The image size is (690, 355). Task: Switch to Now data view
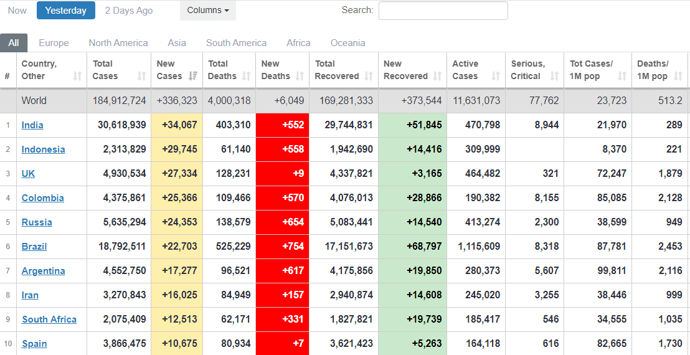coord(17,11)
